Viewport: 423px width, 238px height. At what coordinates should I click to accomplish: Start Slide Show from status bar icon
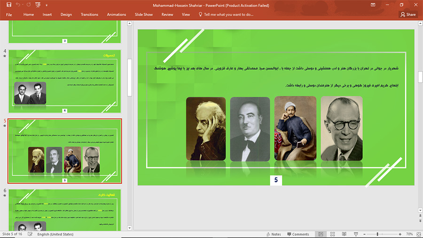pos(355,234)
